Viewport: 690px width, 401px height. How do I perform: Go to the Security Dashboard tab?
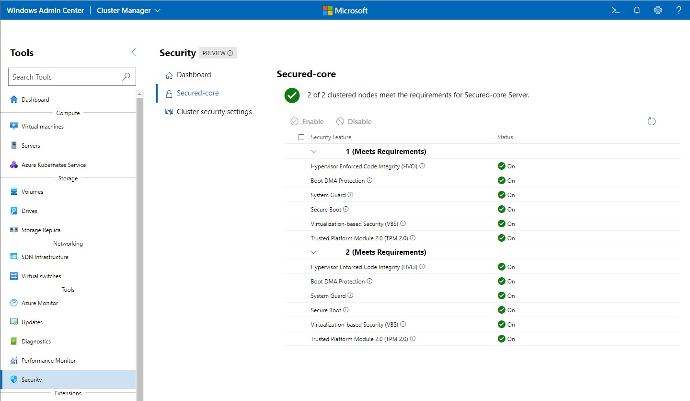pos(193,74)
